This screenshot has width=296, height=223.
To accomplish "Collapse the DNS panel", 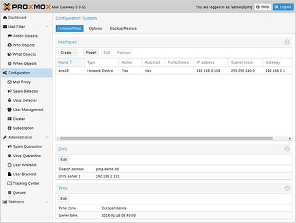I will tap(287, 149).
